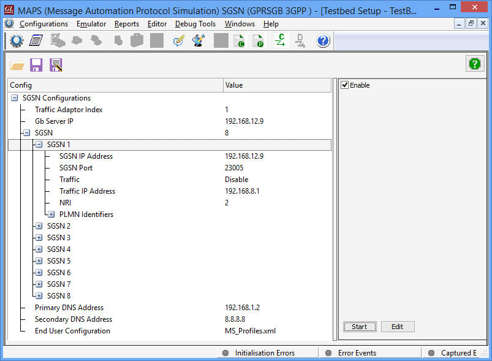Open the Debug Tools menu
The height and width of the screenshot is (361, 492).
tap(195, 24)
